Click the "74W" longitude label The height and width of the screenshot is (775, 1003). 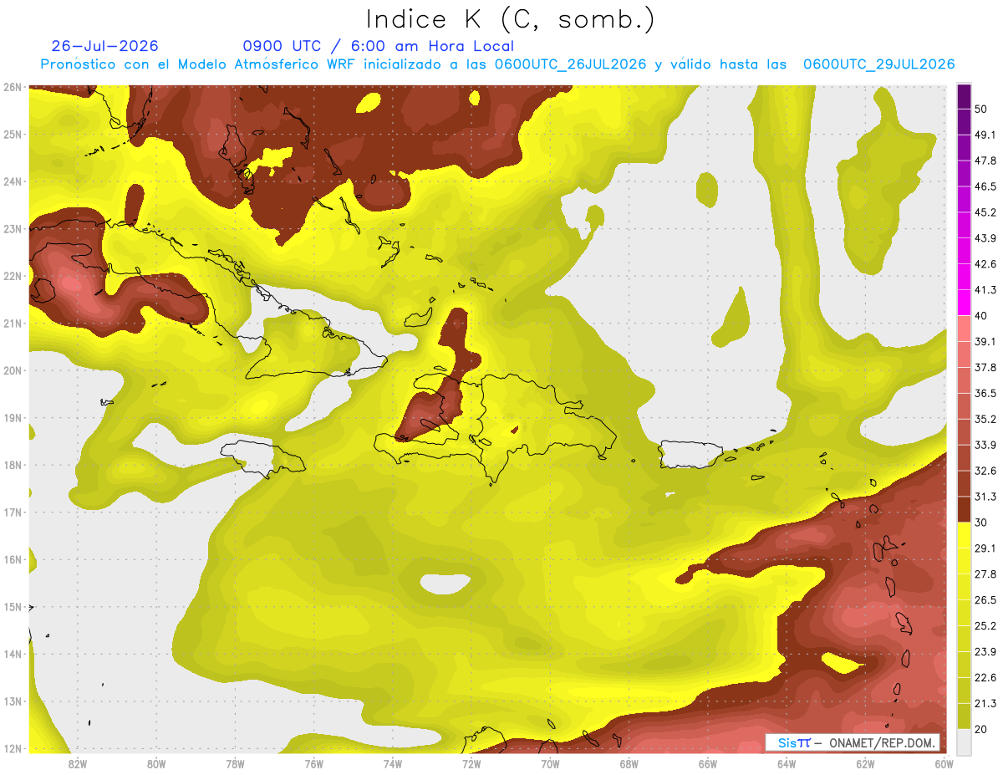coord(392,763)
